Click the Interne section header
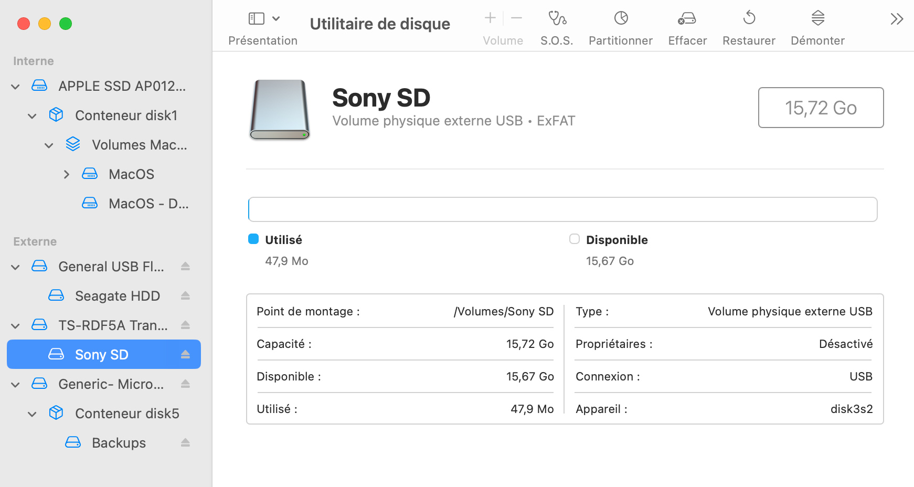The image size is (914, 487). pyautogui.click(x=34, y=61)
